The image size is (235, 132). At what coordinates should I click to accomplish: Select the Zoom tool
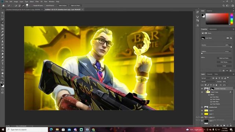(x=3, y=76)
